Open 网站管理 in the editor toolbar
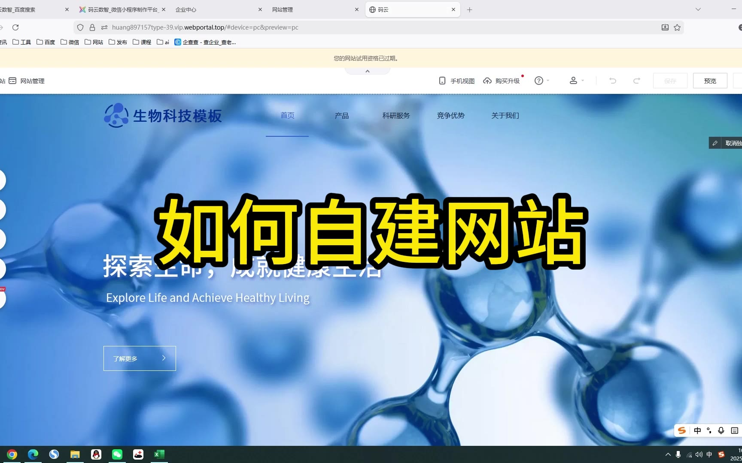742x463 pixels. pyautogui.click(x=27, y=81)
